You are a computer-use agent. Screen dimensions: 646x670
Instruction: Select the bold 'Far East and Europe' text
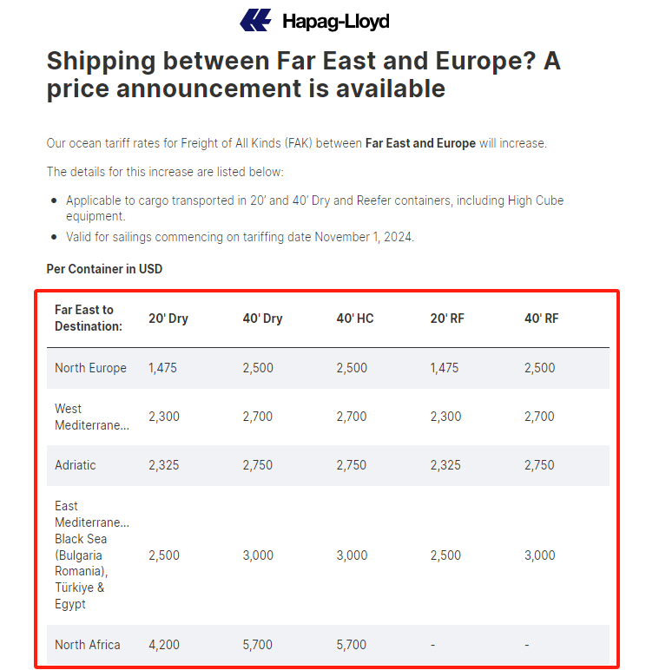420,143
